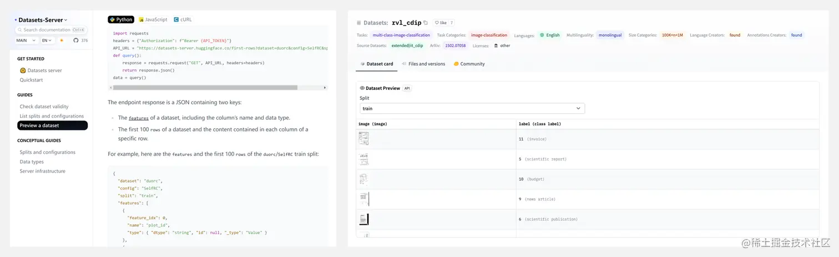Click the globe icon in English tag
Screen dimensions: 839x257
[x=542, y=35]
